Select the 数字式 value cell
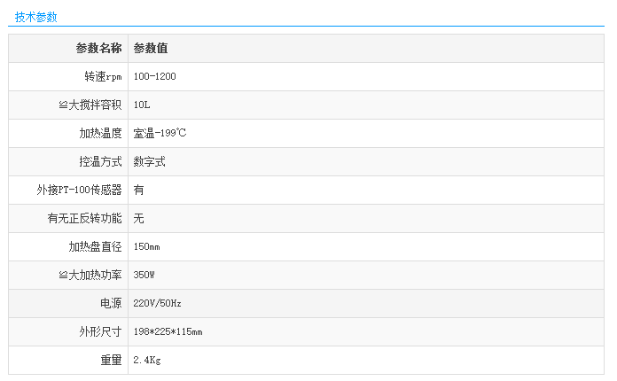617x381 pixels. pyautogui.click(x=149, y=162)
